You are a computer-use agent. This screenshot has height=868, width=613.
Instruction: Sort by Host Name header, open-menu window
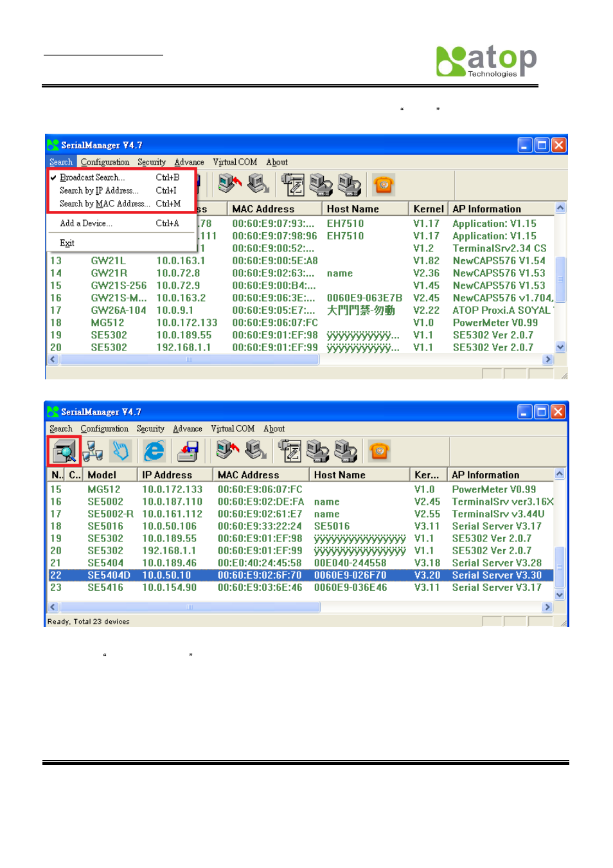point(365,208)
